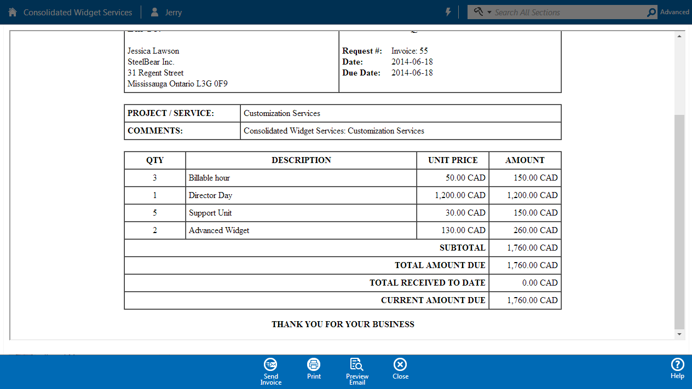Click 'Customization Services' project value
692x389 pixels.
(282, 113)
